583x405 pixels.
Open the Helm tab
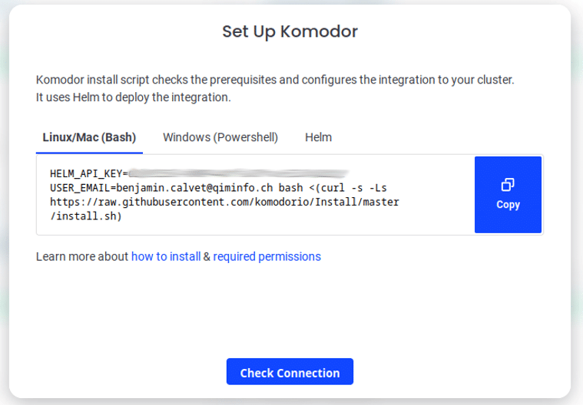pos(318,137)
